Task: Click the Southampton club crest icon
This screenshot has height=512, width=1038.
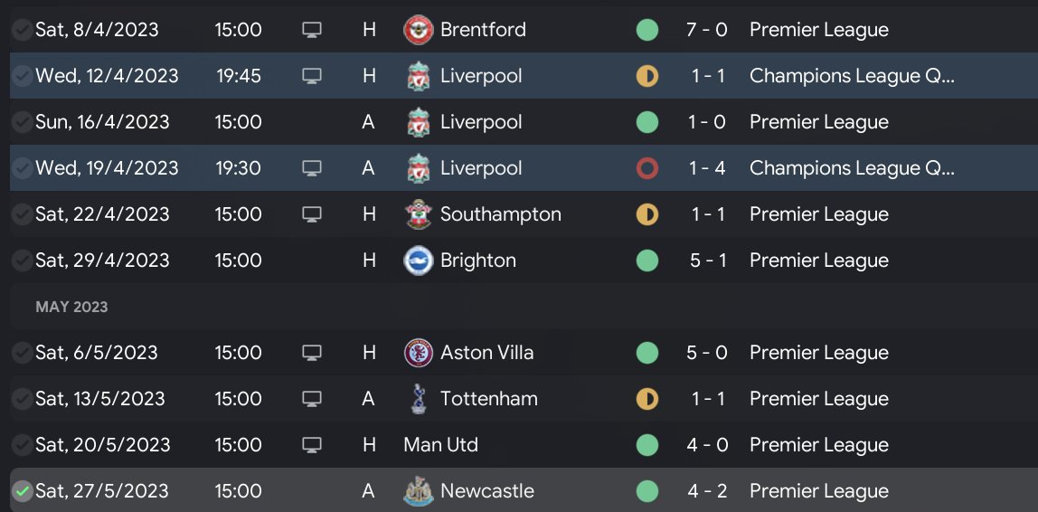Action: pyautogui.click(x=418, y=214)
